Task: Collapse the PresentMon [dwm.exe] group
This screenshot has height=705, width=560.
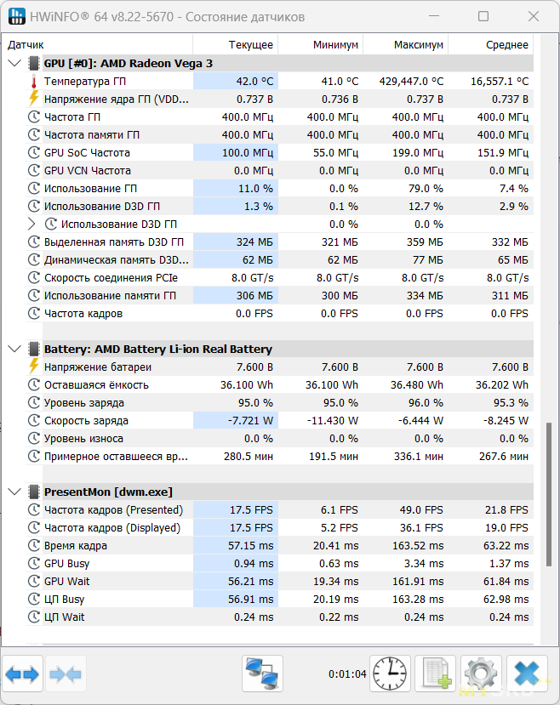Action: coord(14,492)
